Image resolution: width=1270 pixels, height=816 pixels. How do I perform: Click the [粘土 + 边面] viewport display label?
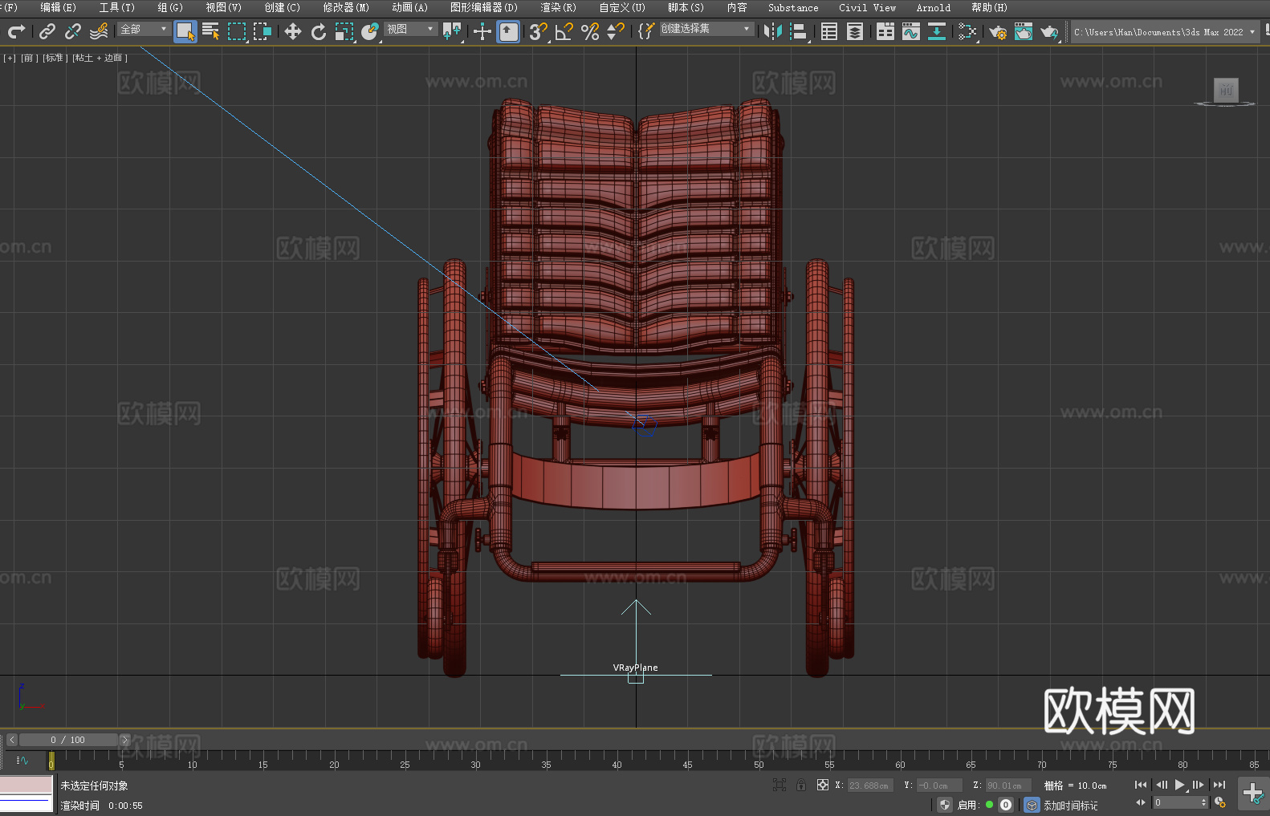100,58
